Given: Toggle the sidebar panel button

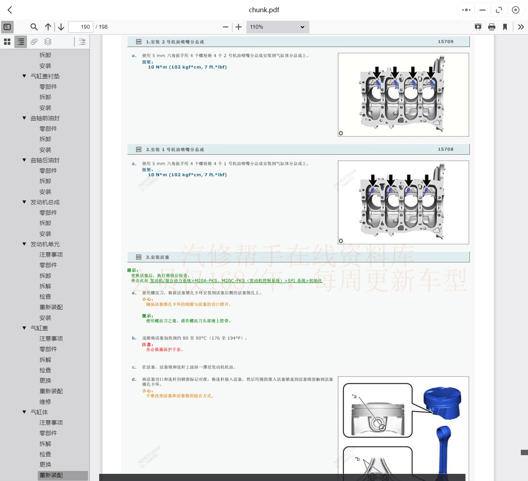Looking at the screenshot, I should pyautogui.click(x=7, y=27).
